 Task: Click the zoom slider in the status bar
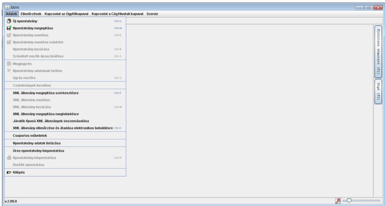pos(361,201)
